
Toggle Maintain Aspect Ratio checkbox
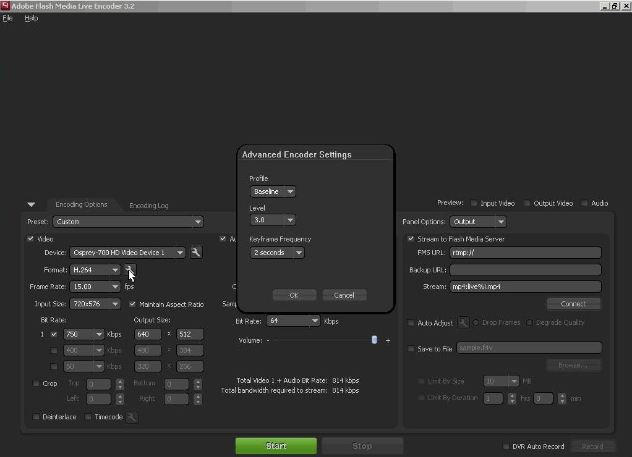click(x=132, y=304)
